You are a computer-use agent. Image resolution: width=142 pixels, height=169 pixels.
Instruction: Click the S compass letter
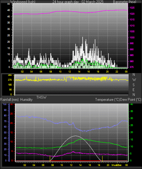pyautogui.click(x=133, y=85)
